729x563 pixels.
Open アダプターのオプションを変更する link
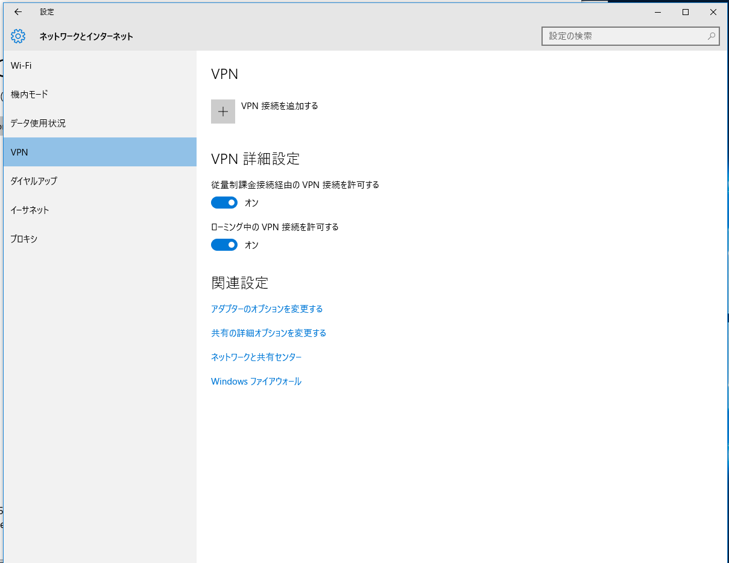pos(267,309)
